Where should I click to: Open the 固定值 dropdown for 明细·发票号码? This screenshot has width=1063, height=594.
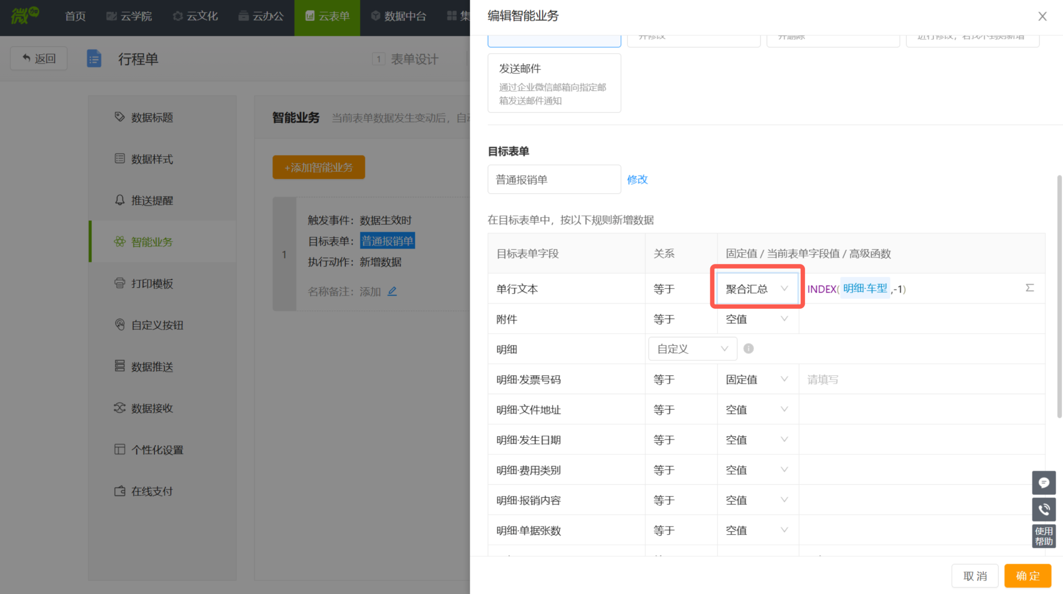point(756,380)
